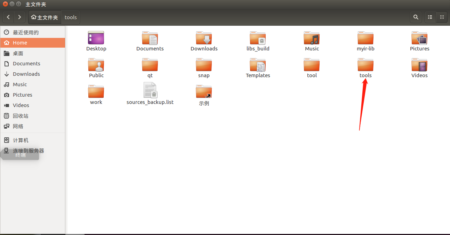
Task: Open the Pictures folder in file grid
Action: tap(419, 38)
